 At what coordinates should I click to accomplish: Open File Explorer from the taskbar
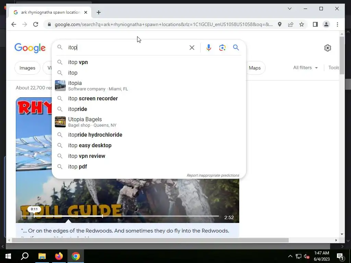point(42,256)
